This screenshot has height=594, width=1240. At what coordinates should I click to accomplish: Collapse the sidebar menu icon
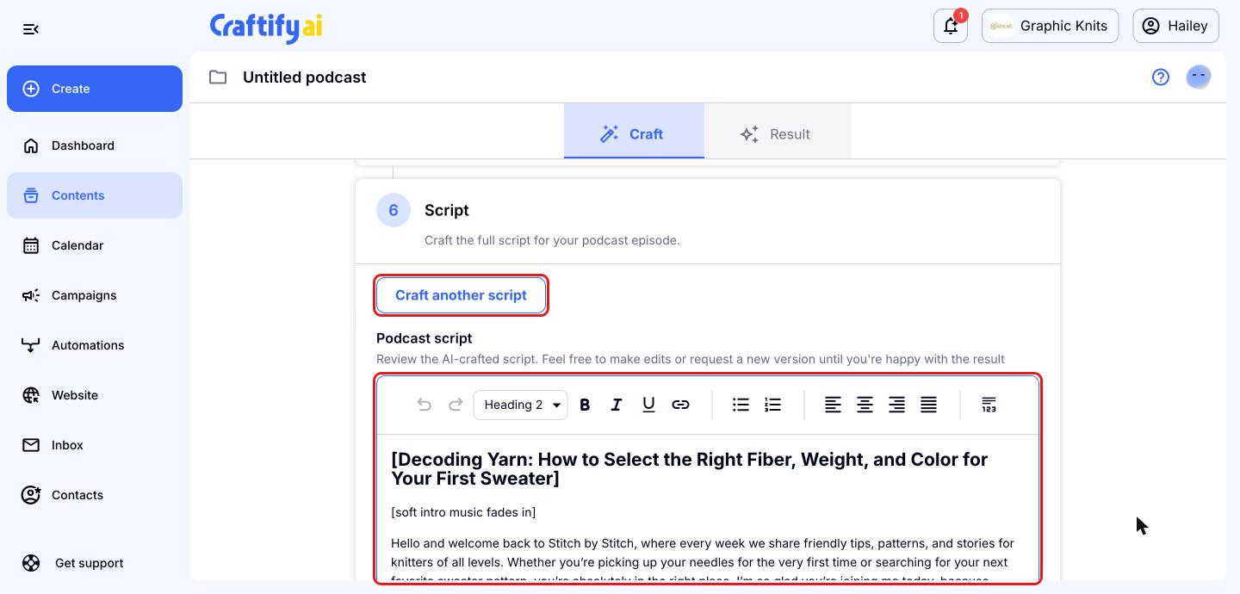point(31,29)
